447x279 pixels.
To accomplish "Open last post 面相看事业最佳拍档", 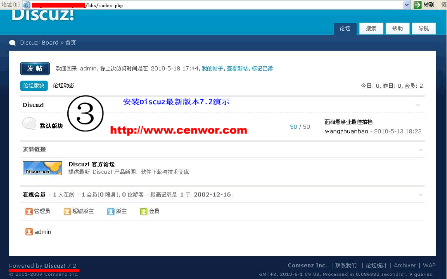I will point(349,122).
